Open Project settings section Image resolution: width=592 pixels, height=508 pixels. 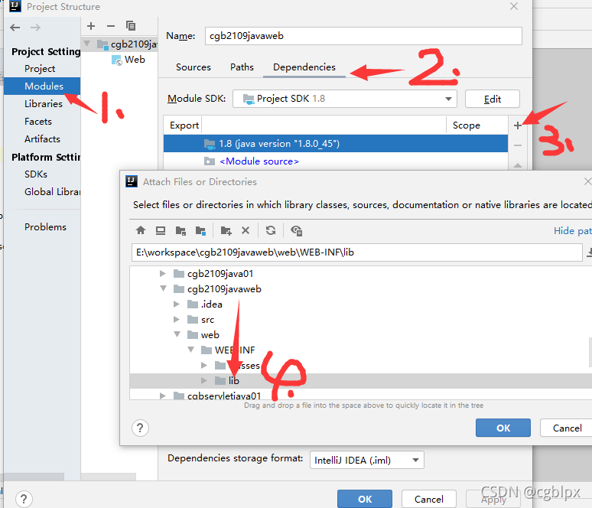click(x=40, y=69)
